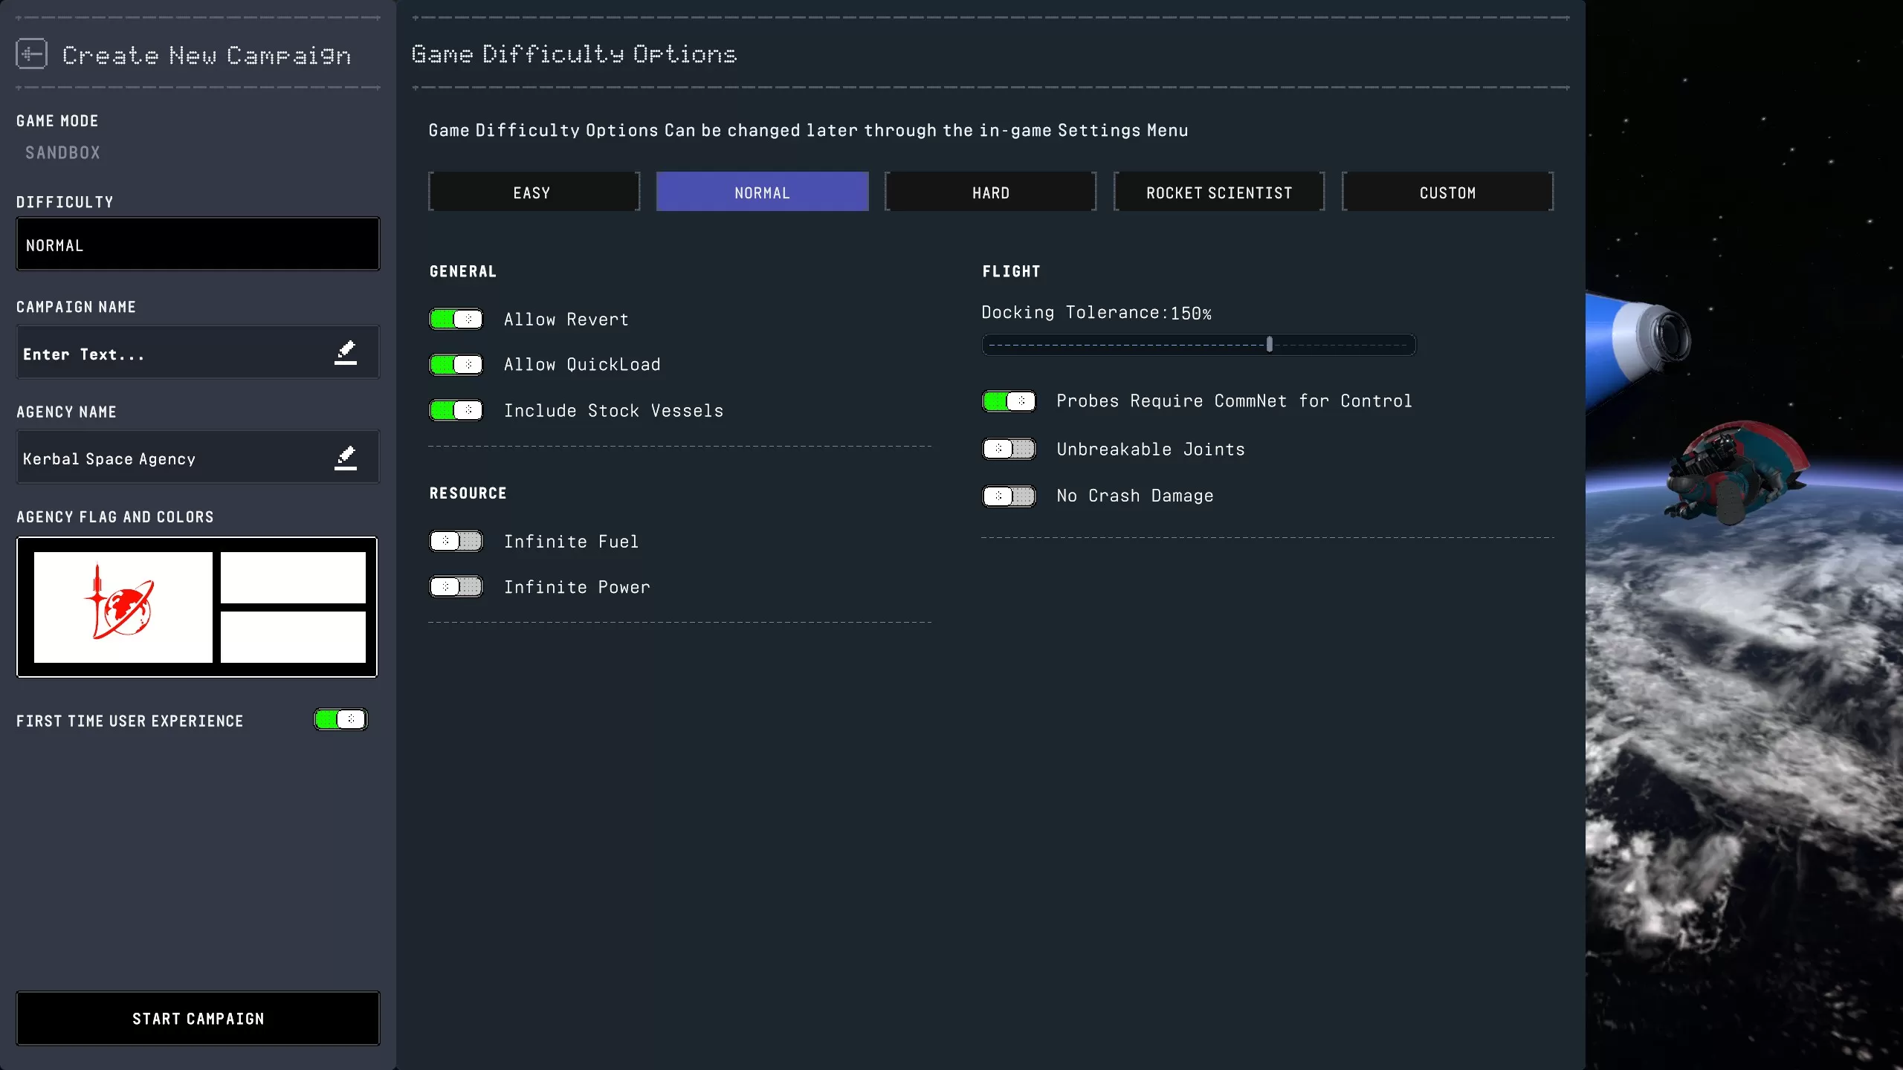
Task: Click the back arrow icon beside Create New Campaign
Action: click(31, 54)
